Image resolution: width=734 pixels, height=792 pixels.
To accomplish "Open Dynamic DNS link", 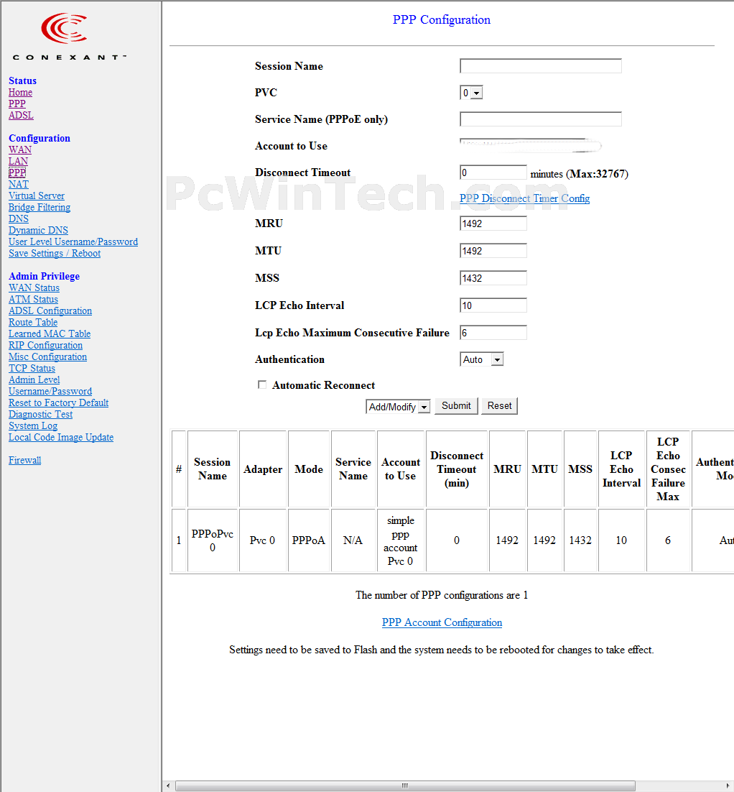I will pyautogui.click(x=38, y=230).
